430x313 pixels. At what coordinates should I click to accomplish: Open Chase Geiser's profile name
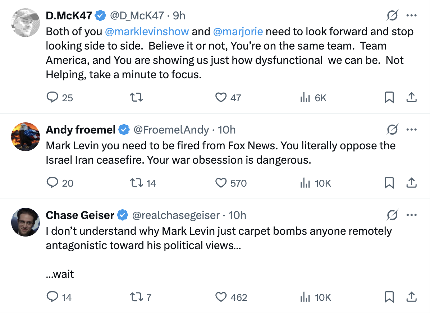tap(80, 215)
